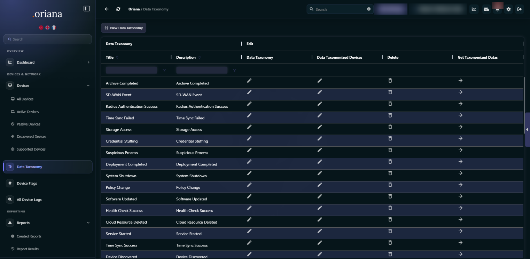Viewport: 530px width, 259px height.
Task: Open Report Results in the sidebar
Action: tap(28, 249)
